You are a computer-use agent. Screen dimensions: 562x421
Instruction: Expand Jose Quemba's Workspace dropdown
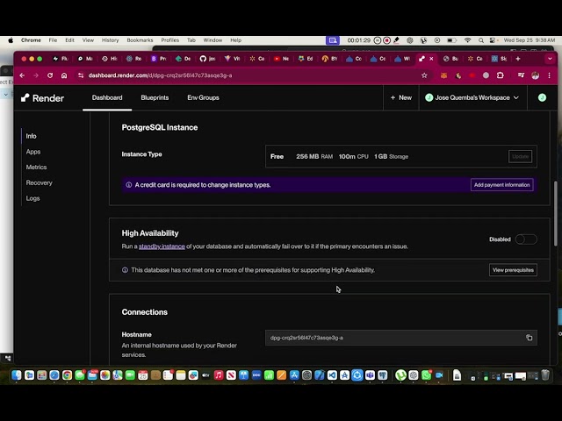click(x=472, y=97)
